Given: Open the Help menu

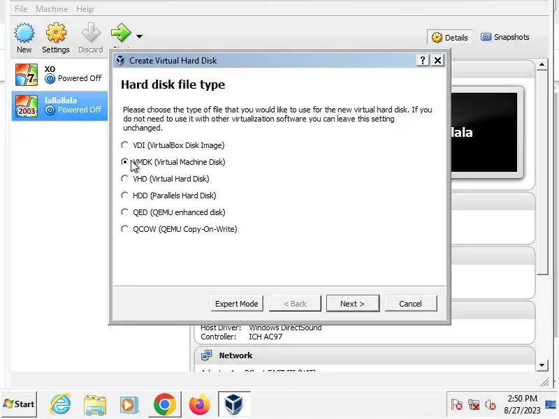Looking at the screenshot, I should point(85,9).
